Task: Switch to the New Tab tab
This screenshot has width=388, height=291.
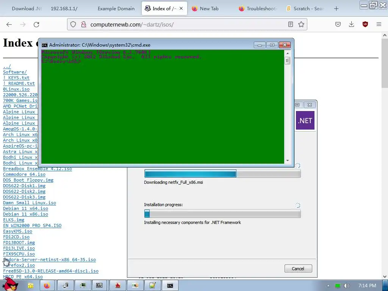Action: [x=209, y=9]
